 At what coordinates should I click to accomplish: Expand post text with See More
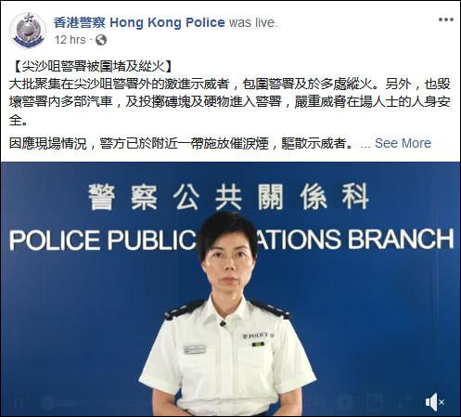[403, 143]
